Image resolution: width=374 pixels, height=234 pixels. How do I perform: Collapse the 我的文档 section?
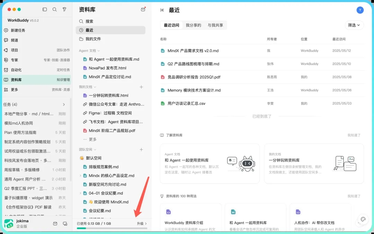(87, 87)
